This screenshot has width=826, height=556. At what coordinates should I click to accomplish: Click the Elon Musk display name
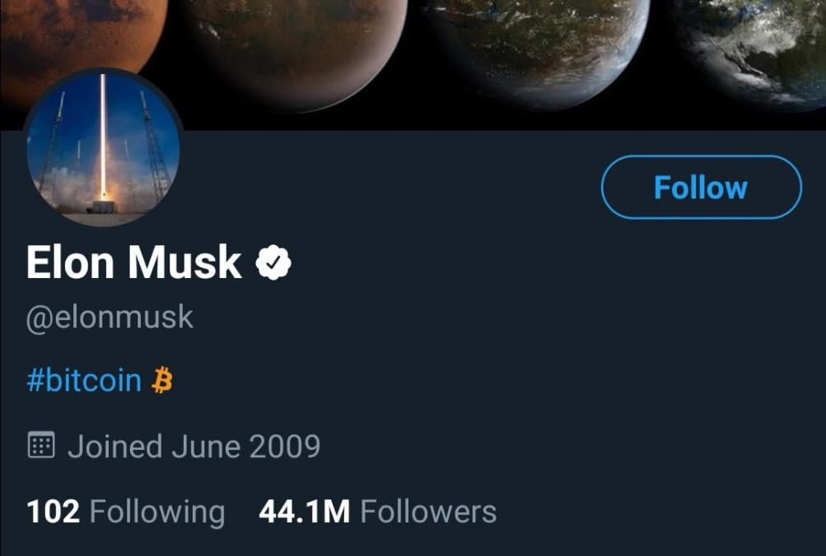(x=133, y=263)
